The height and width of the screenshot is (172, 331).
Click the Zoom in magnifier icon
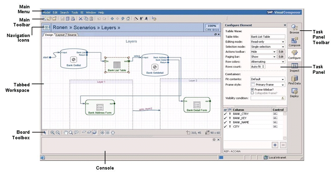[x=52, y=132]
